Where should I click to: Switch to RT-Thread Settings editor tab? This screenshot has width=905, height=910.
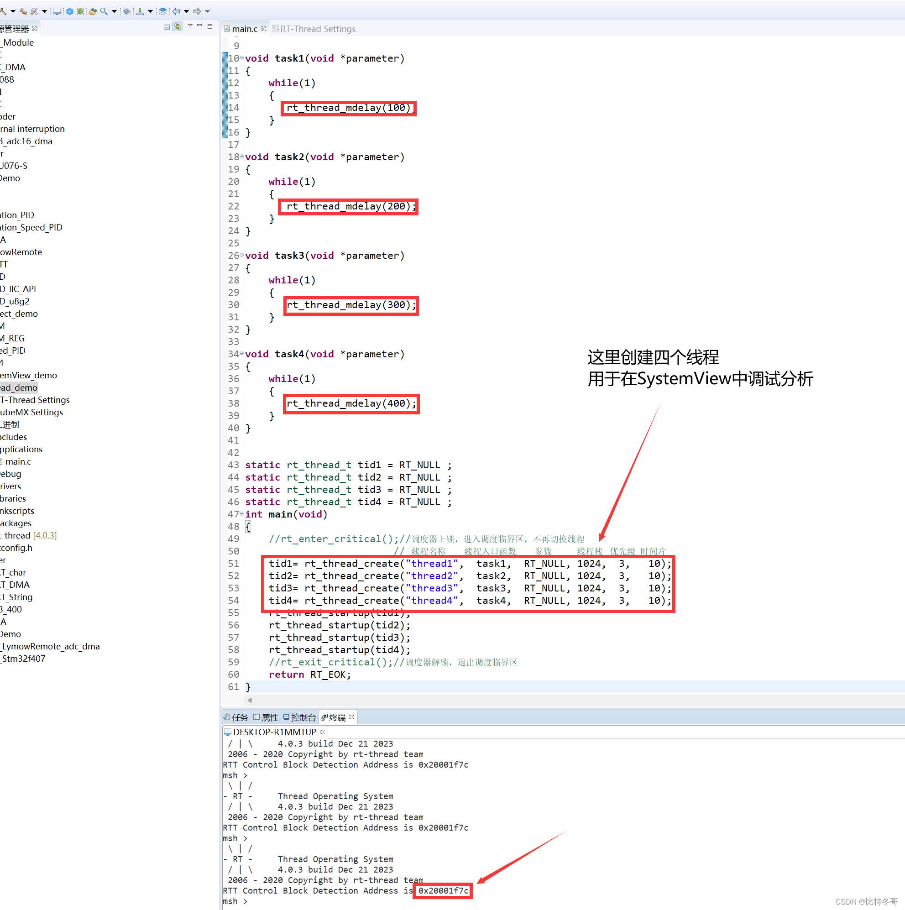(x=314, y=29)
